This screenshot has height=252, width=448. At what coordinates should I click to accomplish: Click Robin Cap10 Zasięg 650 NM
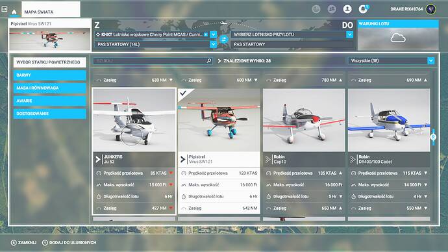point(304,208)
